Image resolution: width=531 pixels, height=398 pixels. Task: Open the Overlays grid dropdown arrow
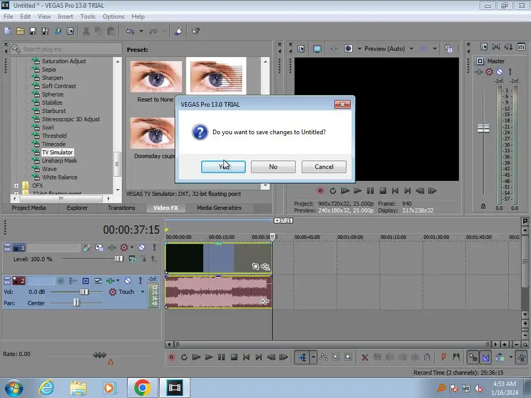(435, 49)
